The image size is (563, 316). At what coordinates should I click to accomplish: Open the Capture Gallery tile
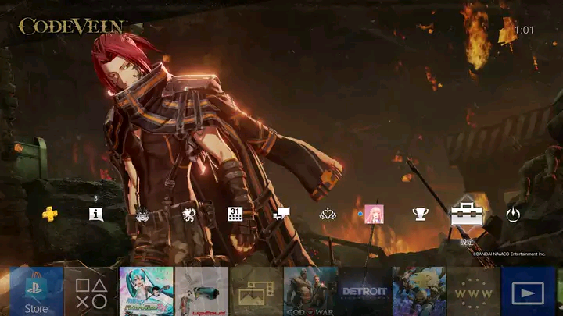pyautogui.click(x=256, y=291)
